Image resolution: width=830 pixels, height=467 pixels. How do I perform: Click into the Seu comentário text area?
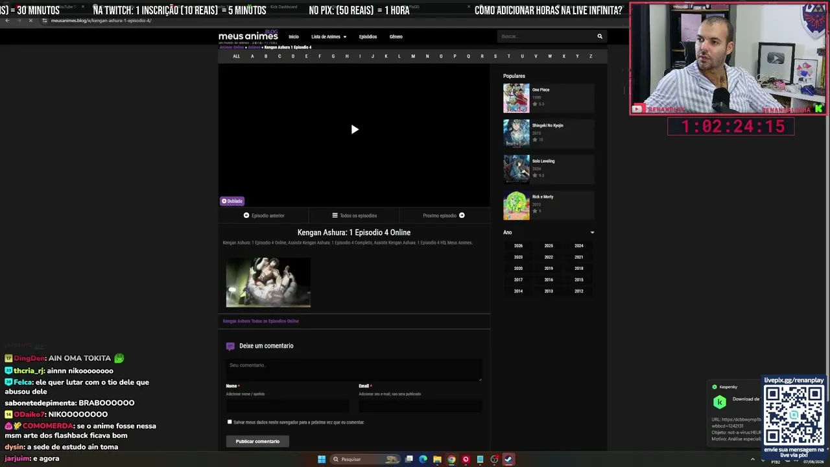354,370
